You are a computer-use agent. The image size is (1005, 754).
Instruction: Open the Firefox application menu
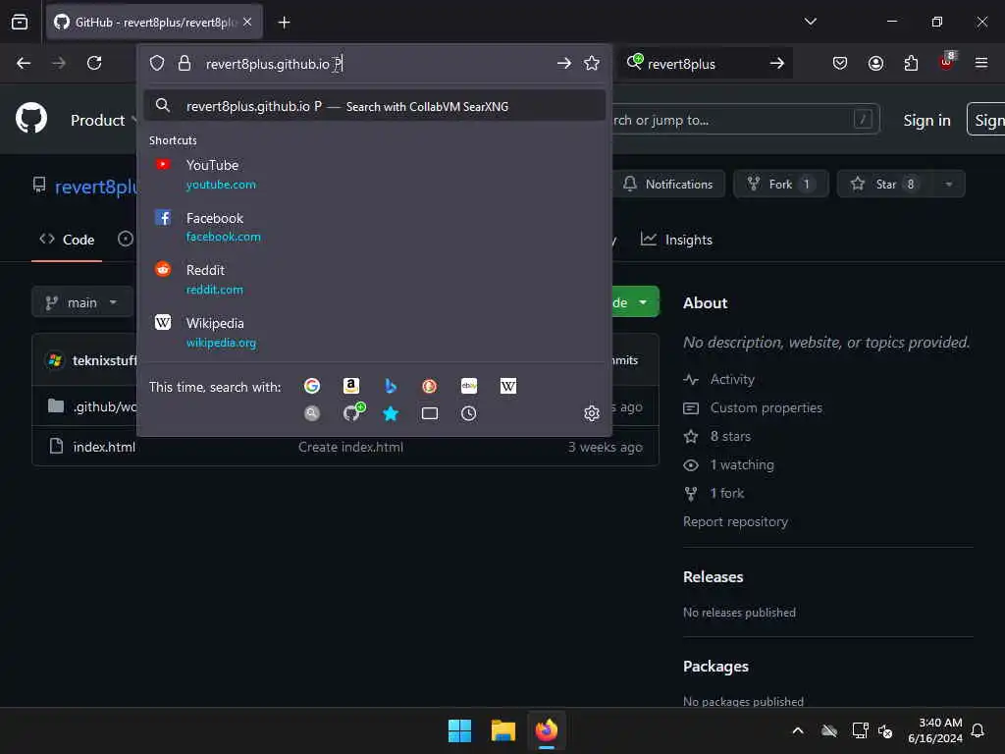[981, 63]
